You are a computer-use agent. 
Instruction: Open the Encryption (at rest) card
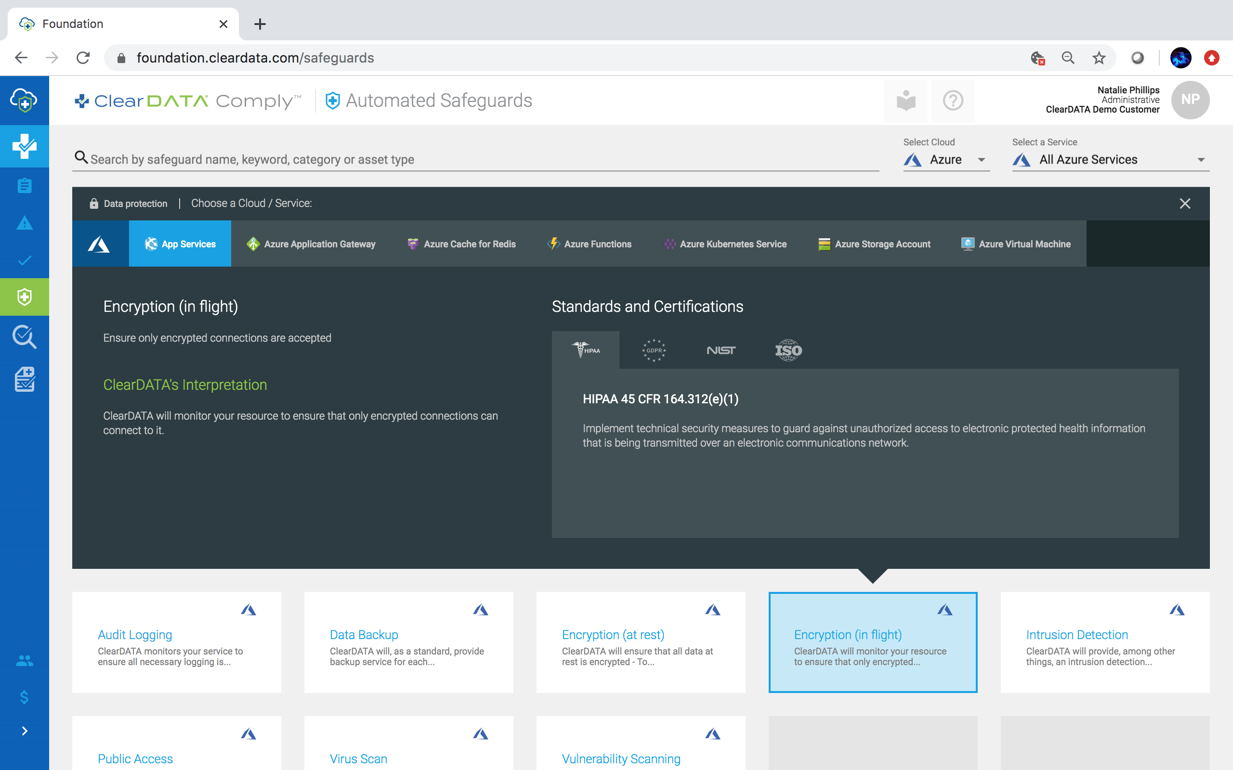coord(641,642)
